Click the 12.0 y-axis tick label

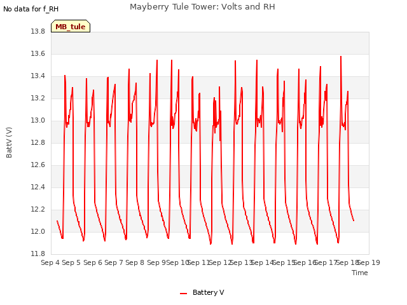coord(38,231)
